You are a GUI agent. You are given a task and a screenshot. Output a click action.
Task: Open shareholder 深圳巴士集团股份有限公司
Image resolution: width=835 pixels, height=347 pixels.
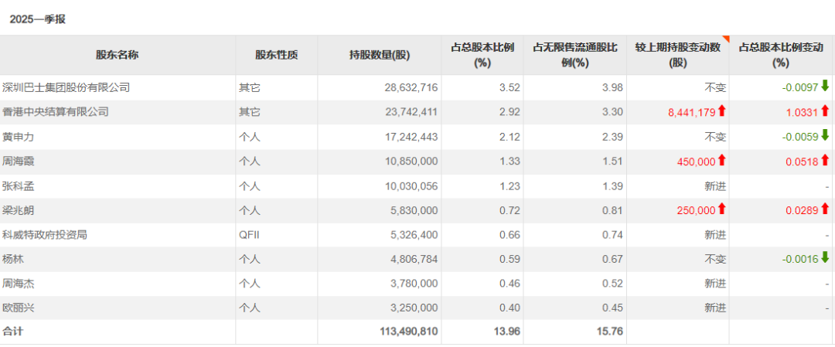[x=66, y=87]
